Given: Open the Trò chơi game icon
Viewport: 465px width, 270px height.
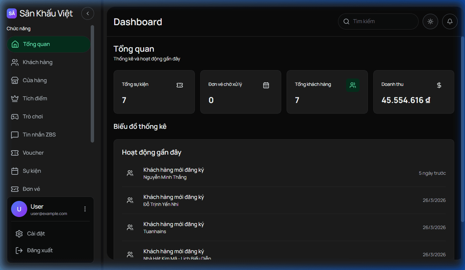Looking at the screenshot, I should 15,116.
